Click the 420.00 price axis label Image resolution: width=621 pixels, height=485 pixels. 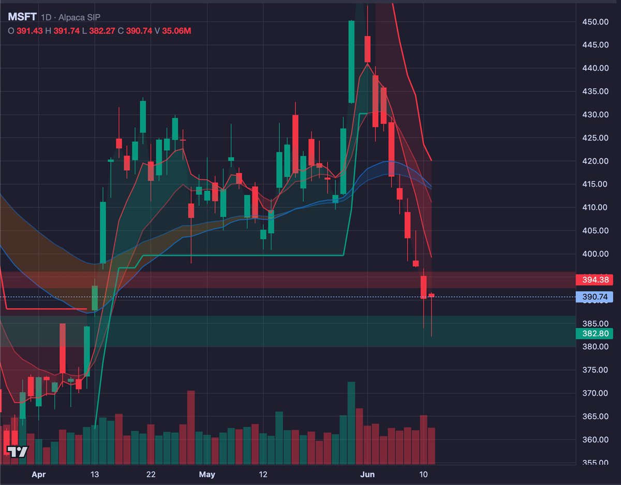coord(595,161)
